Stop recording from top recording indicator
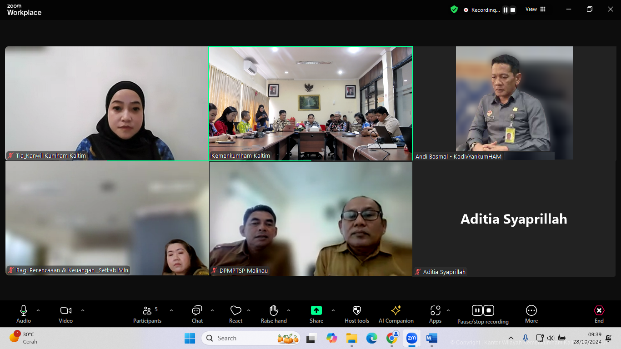 pyautogui.click(x=513, y=10)
